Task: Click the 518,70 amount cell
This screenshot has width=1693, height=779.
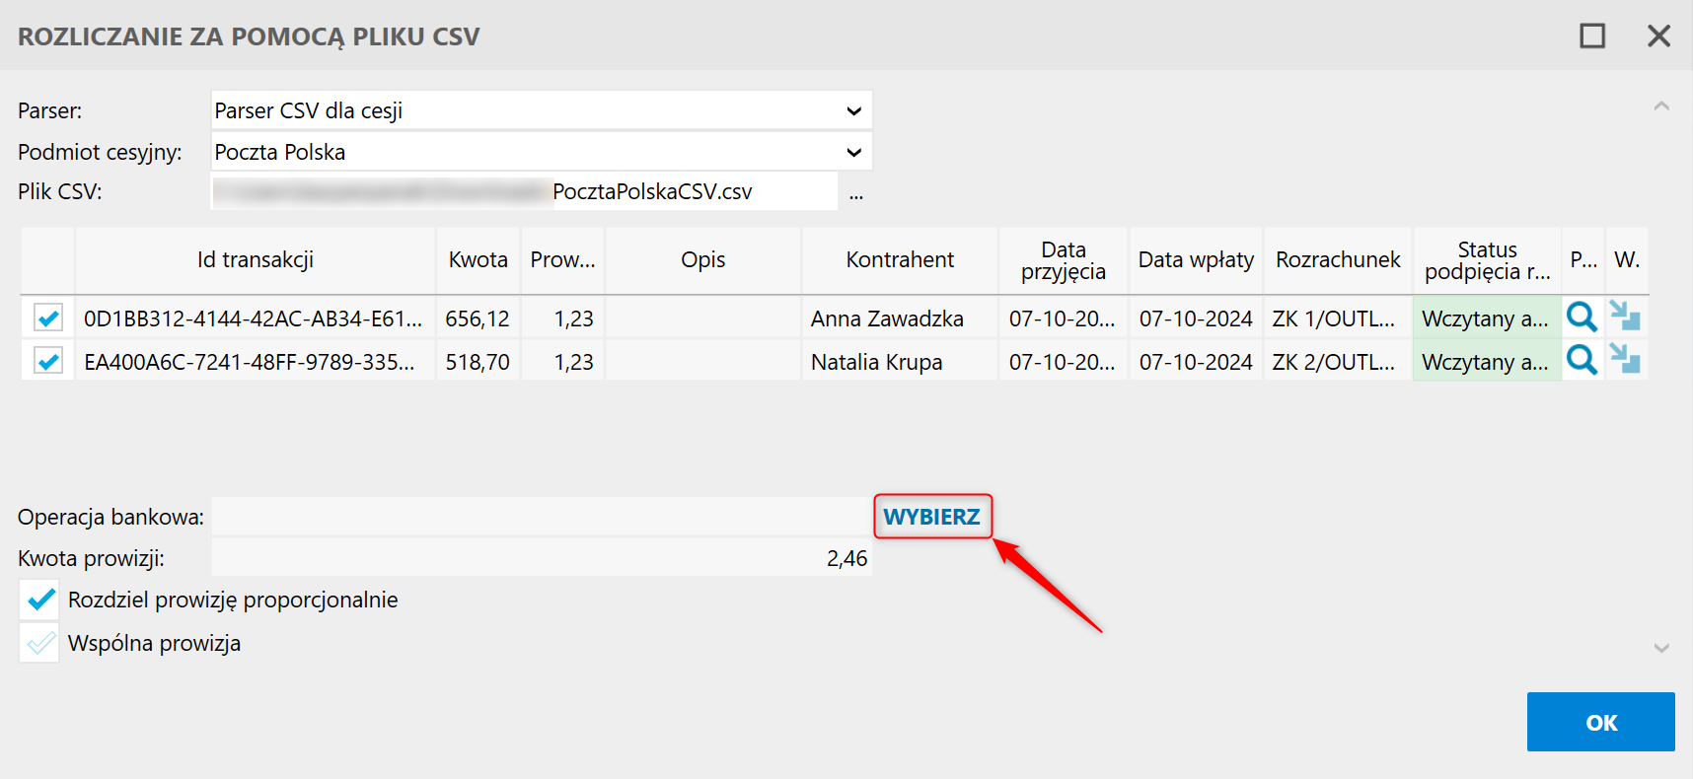Action: 478,362
